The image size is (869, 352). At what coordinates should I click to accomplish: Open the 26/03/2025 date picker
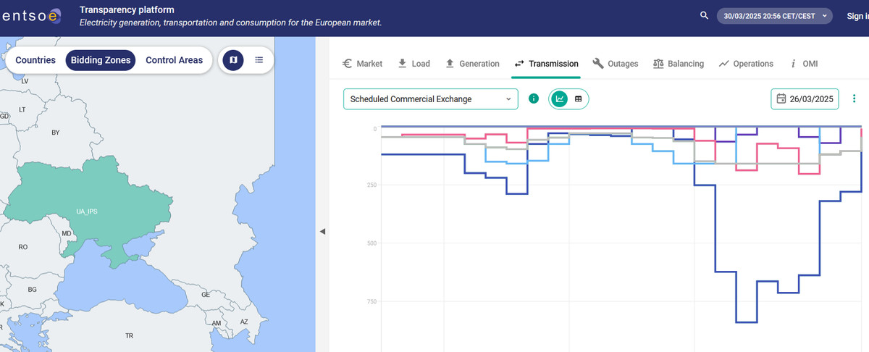[x=805, y=99]
